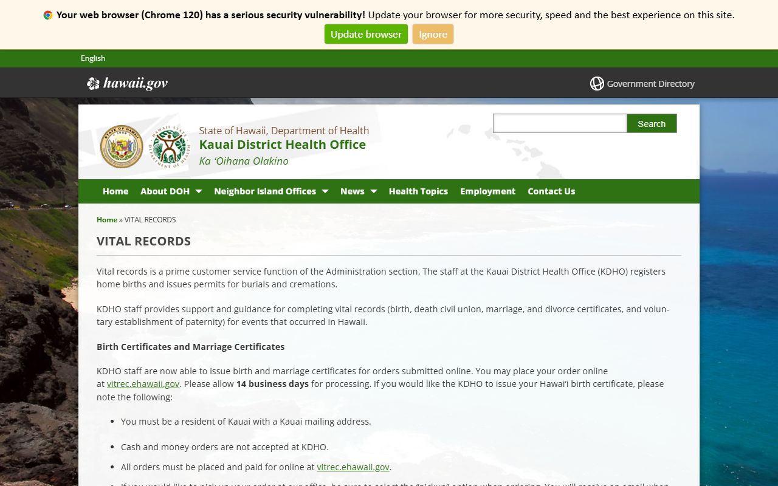This screenshot has height=486, width=778.
Task: Expand the About DOH dropdown arrow
Action: (x=198, y=191)
